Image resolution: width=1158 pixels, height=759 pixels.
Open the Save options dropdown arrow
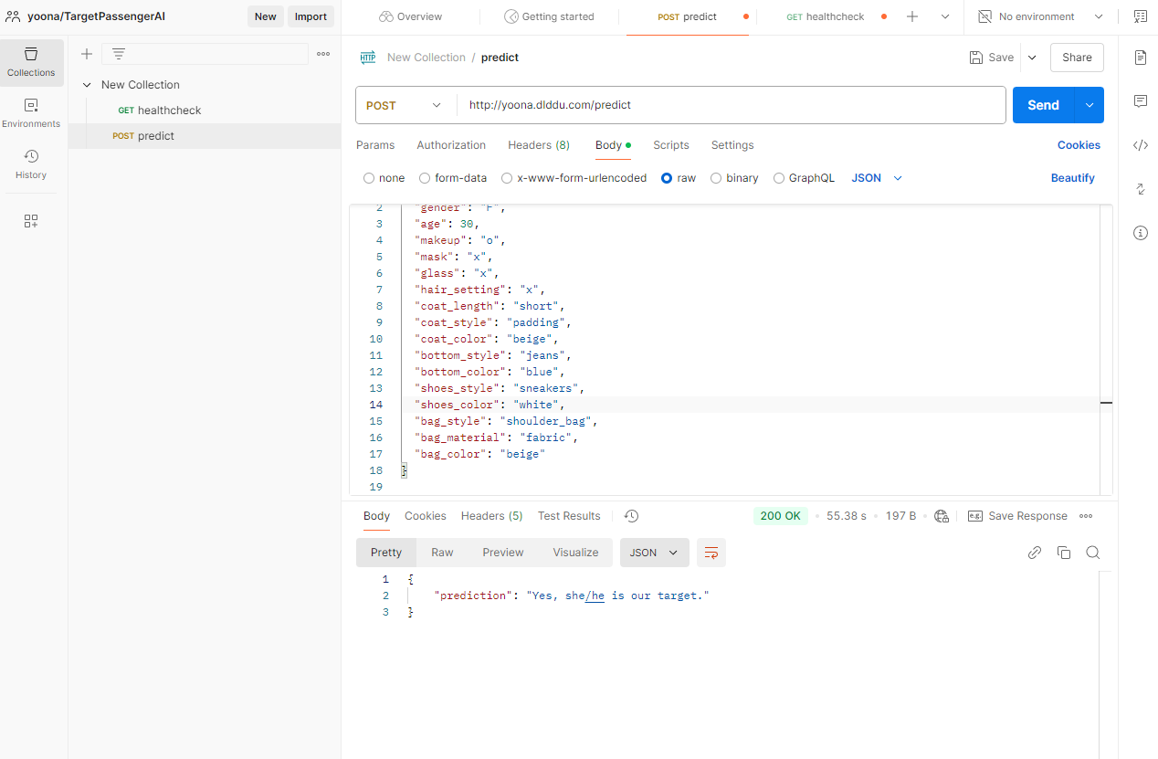tap(1032, 58)
